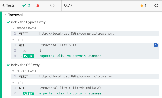Click the blue 5 elements badge
162x98 pixels.
coord(156,45)
